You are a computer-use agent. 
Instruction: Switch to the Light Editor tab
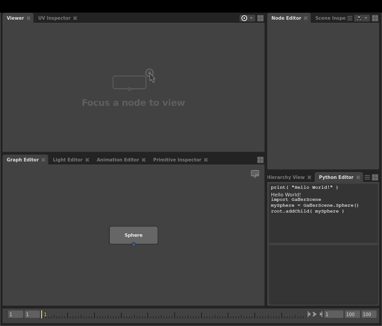coord(68,160)
